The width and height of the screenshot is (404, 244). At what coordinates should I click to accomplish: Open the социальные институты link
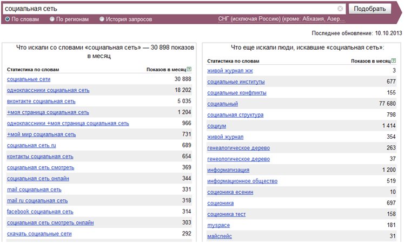(x=236, y=82)
